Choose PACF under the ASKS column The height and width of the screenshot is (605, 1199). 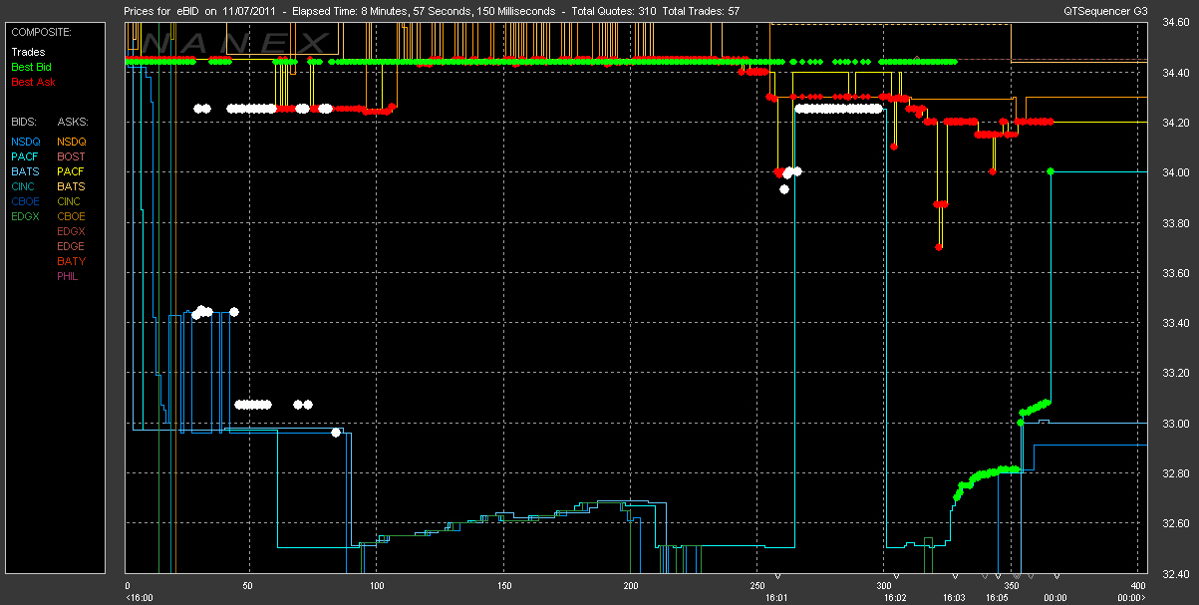coord(72,171)
